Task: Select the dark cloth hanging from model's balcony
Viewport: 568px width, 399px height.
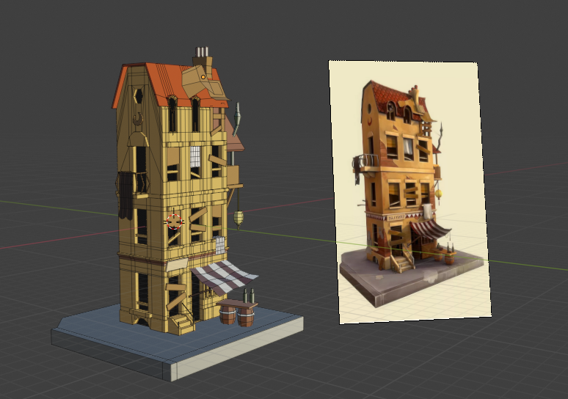Action: click(x=125, y=195)
